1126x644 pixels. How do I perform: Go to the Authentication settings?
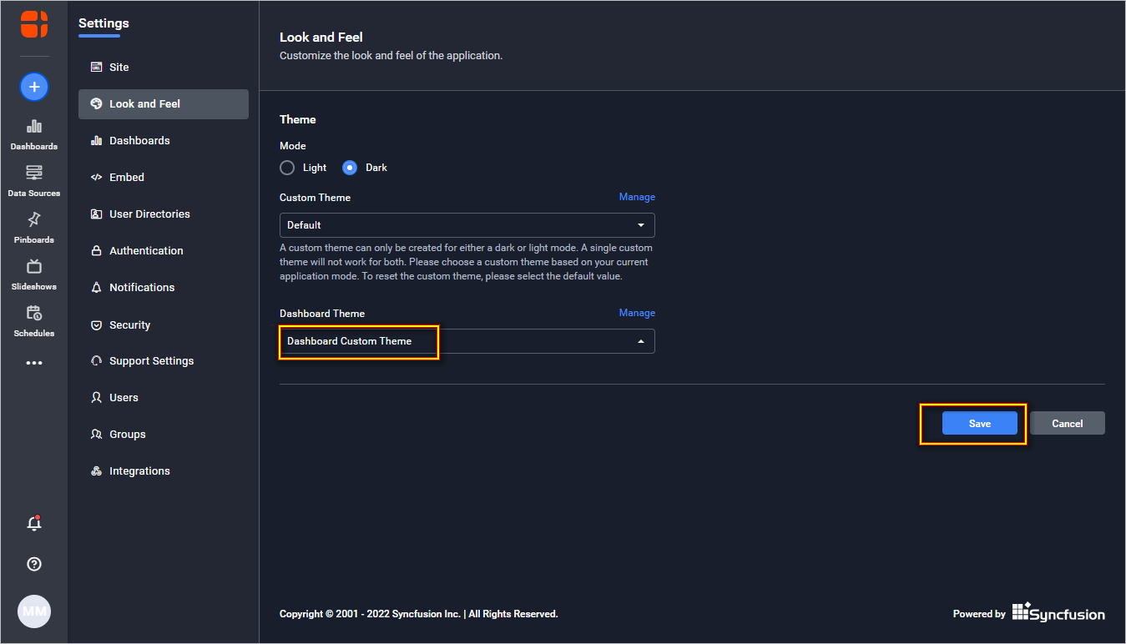pos(146,251)
